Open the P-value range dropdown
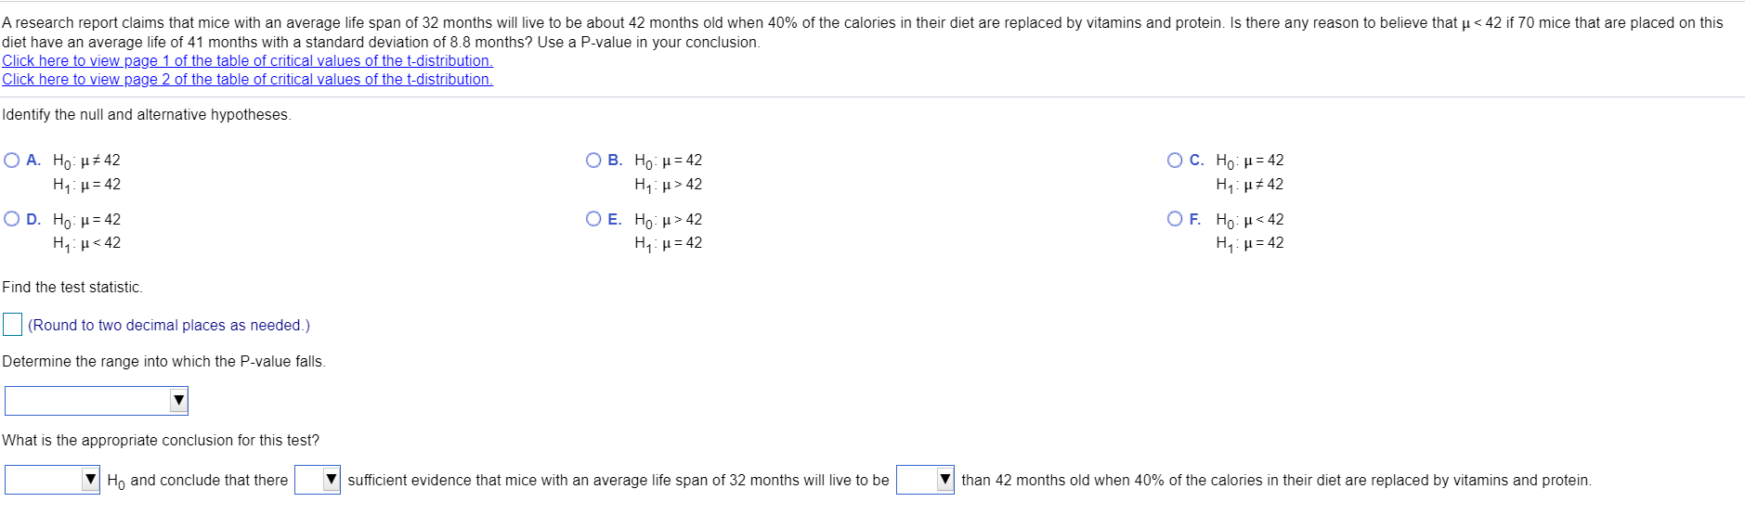Viewport: 1745px width, 515px height. (x=97, y=401)
